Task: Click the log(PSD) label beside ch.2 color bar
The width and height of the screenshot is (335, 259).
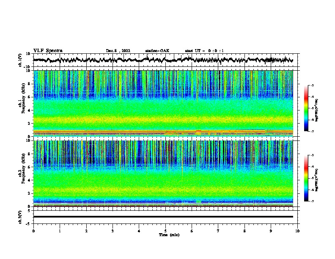Action: click(316, 180)
